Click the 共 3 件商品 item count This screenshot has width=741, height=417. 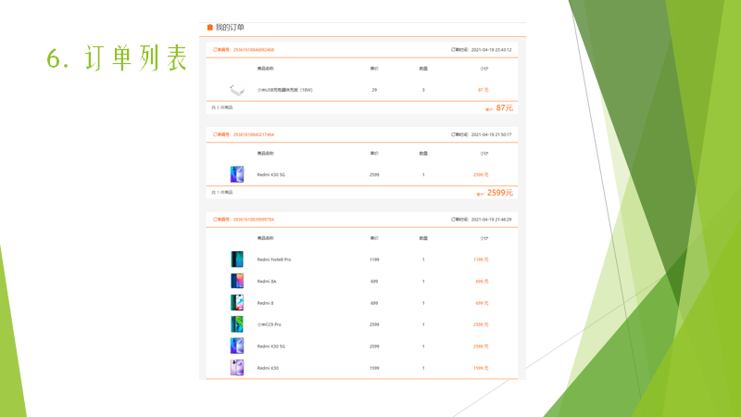[221, 107]
